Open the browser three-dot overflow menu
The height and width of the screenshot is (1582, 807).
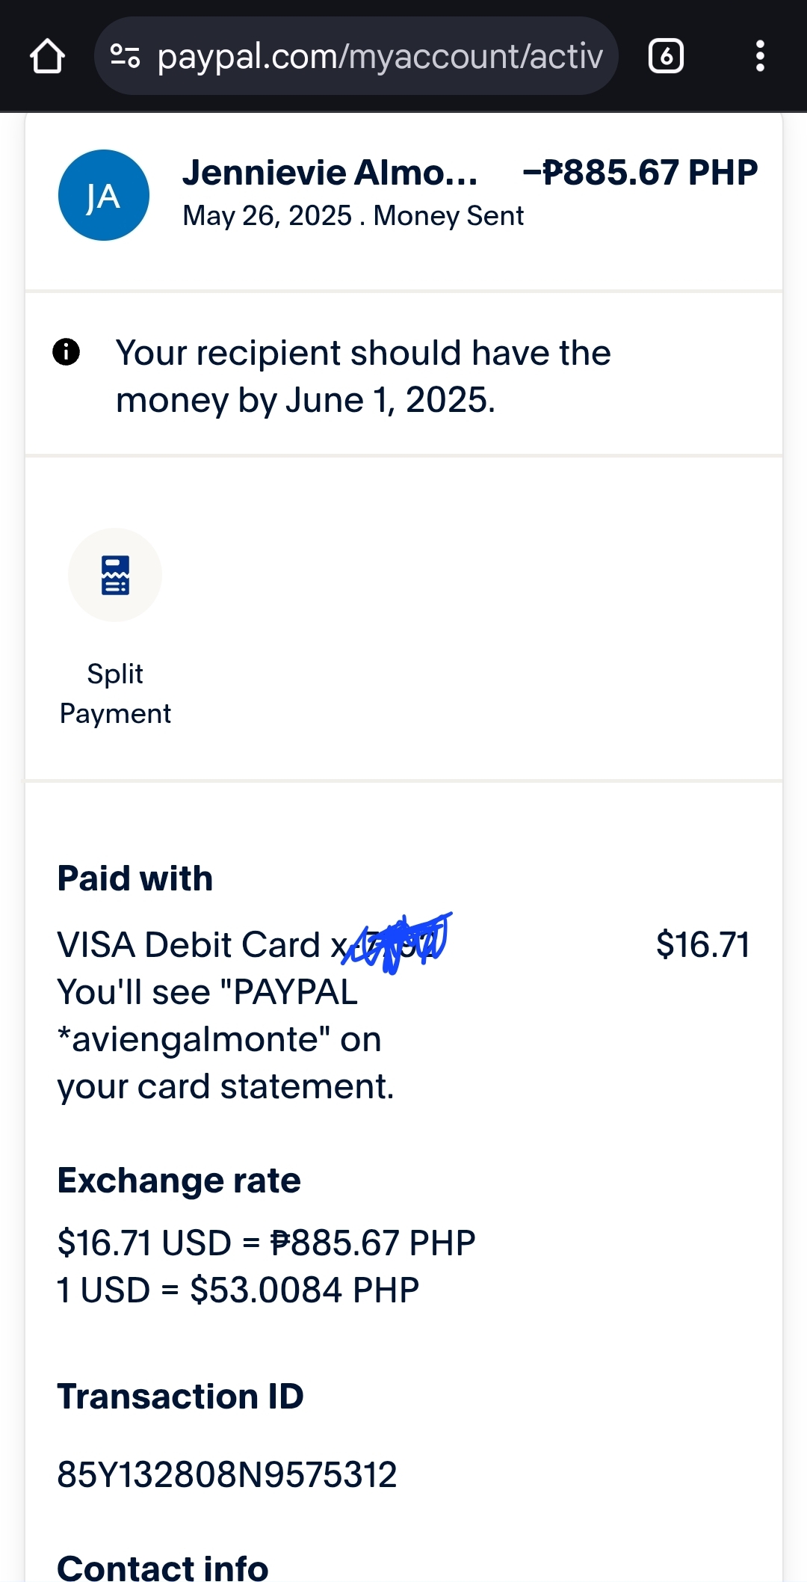[x=760, y=57]
